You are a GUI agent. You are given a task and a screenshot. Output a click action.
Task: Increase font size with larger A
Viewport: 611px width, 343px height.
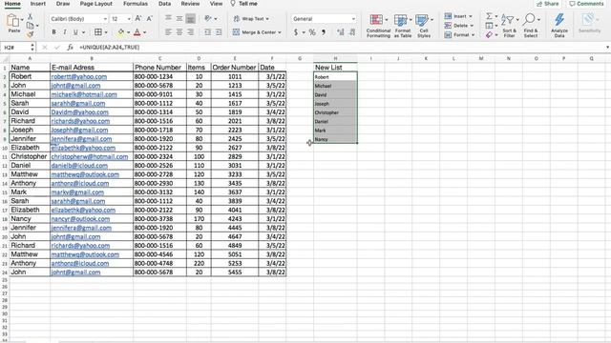pyautogui.click(x=138, y=19)
